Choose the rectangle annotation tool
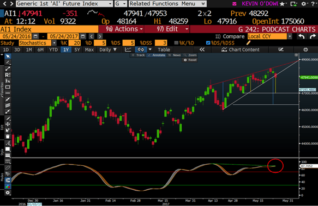Viewport: 318px width, 206px height. point(8,87)
